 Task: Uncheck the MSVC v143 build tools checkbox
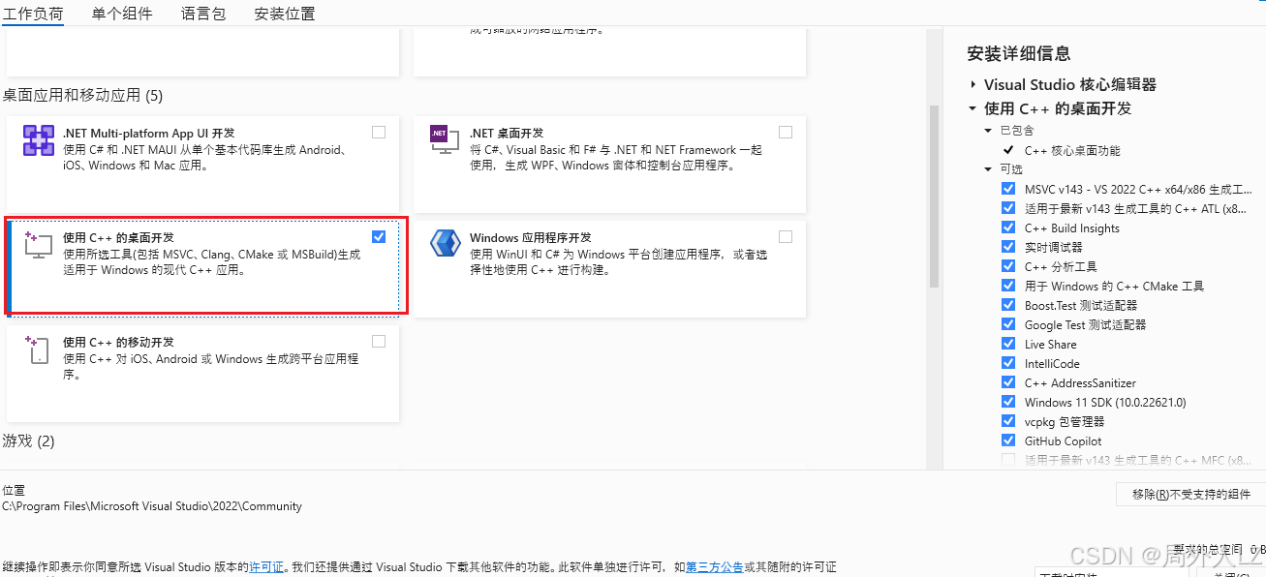[x=1009, y=189]
